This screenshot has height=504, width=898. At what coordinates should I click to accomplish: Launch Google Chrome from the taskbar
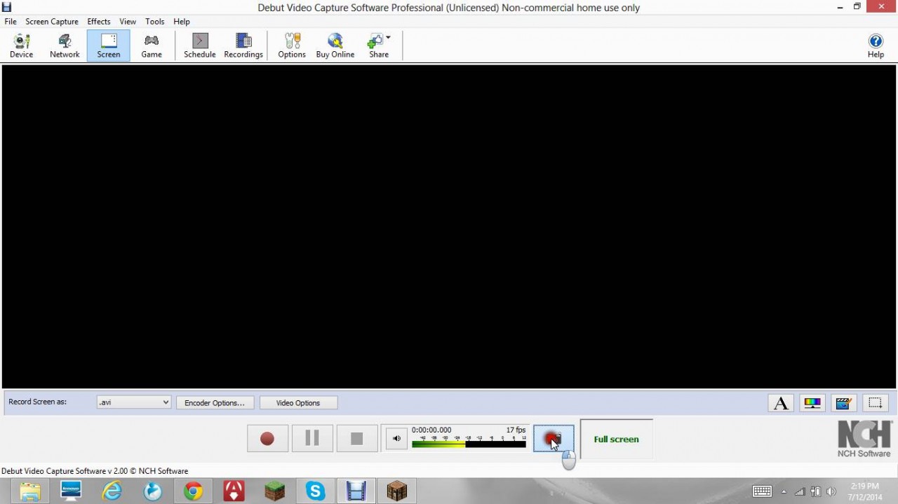(x=193, y=491)
